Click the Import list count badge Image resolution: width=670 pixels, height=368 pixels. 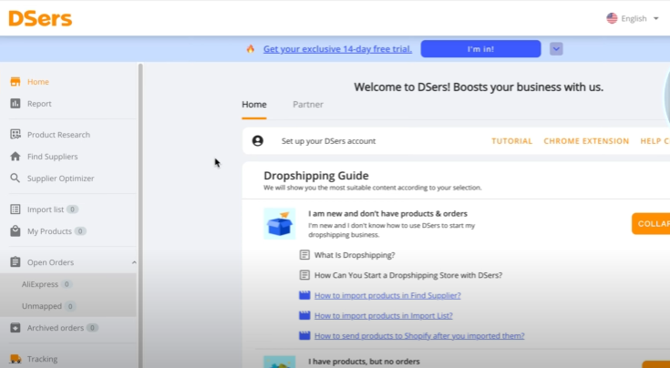tap(72, 210)
